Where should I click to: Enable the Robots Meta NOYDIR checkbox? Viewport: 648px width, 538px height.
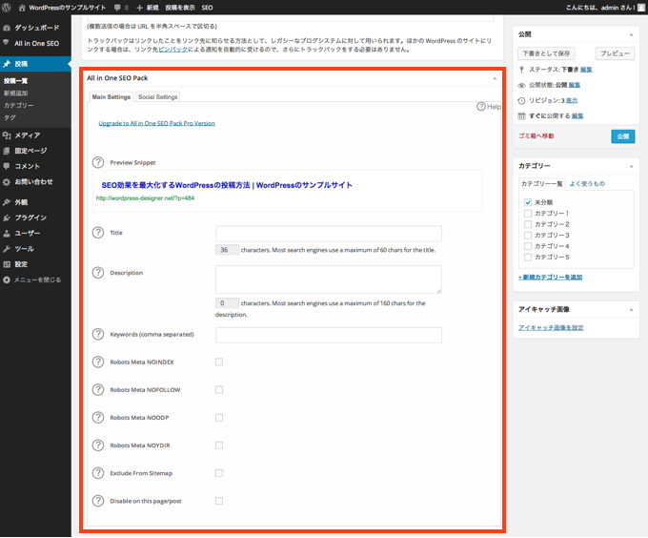coord(219,445)
